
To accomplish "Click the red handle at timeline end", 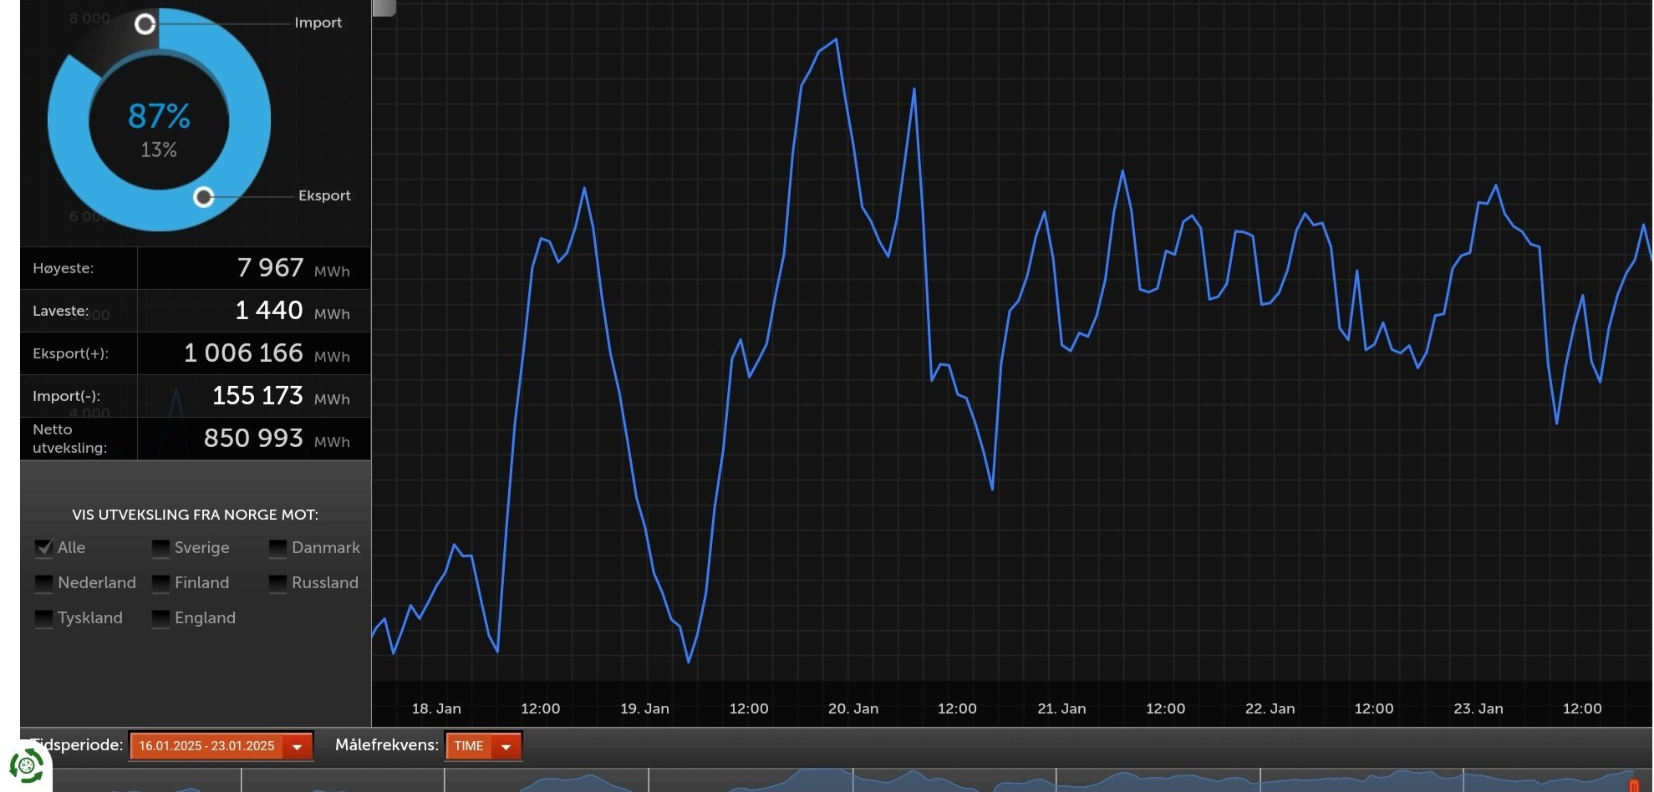I will [1634, 785].
